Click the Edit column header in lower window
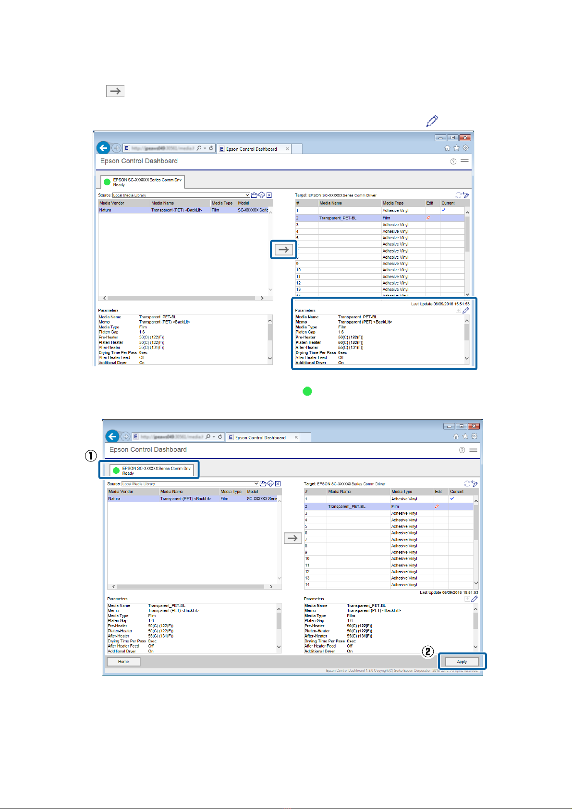 pos(441,492)
